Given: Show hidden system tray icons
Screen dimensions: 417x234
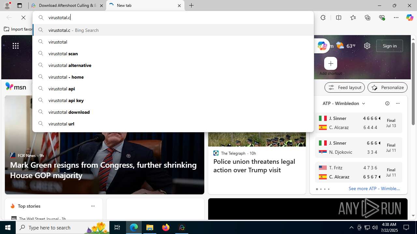Looking at the screenshot, I should [351, 227].
